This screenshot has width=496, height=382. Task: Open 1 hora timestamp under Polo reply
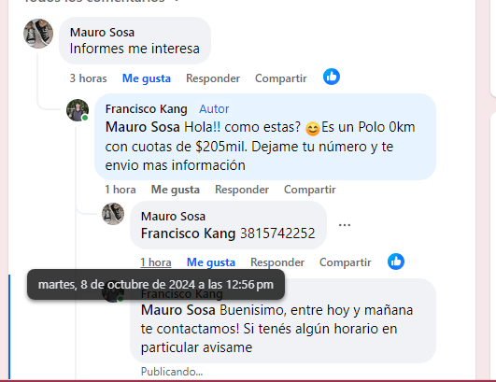coord(120,190)
